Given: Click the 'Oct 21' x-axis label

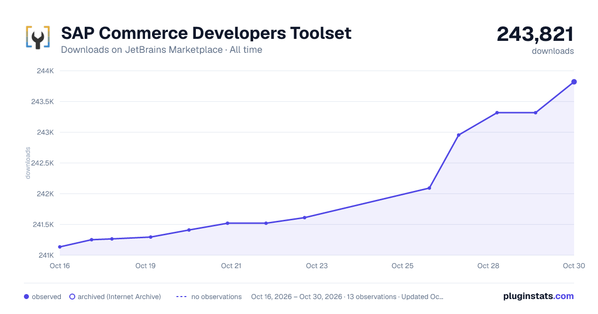Looking at the screenshot, I should pyautogui.click(x=231, y=266).
